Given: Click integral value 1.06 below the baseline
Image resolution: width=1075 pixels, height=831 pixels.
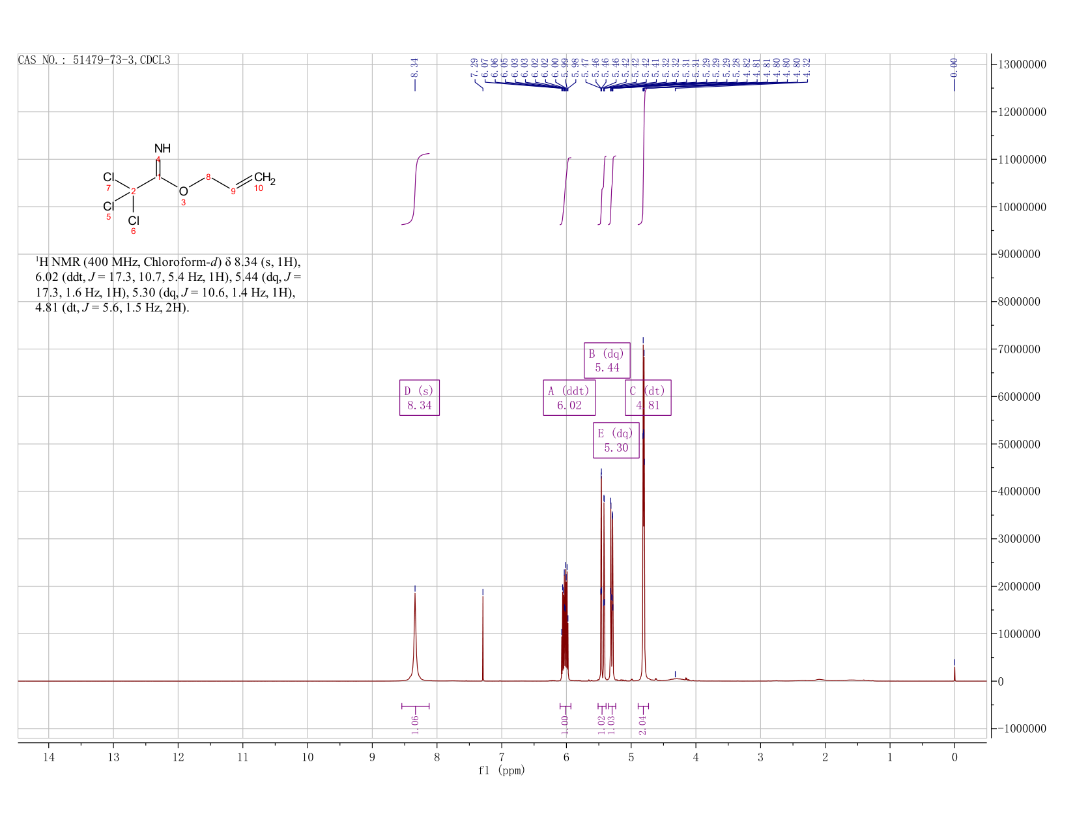Looking at the screenshot, I should tap(416, 725).
